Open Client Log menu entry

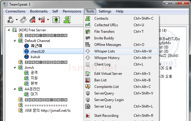click(121, 64)
